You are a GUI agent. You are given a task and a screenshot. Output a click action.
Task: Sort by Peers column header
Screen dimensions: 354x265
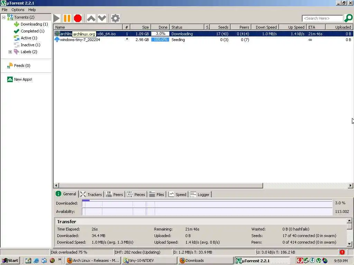[x=241, y=27]
